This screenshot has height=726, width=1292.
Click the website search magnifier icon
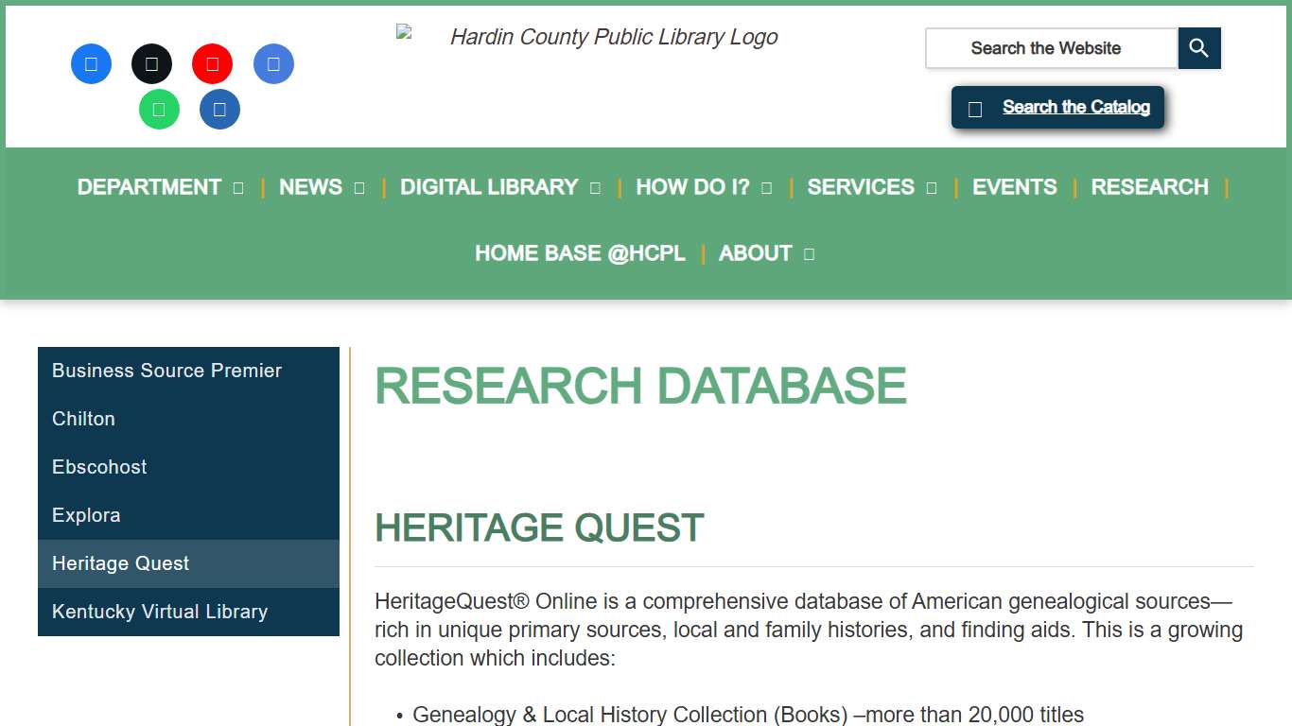(x=1198, y=47)
